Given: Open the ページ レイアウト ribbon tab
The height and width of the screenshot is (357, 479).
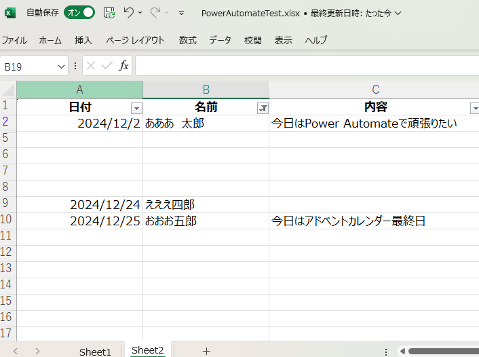Looking at the screenshot, I should [135, 40].
